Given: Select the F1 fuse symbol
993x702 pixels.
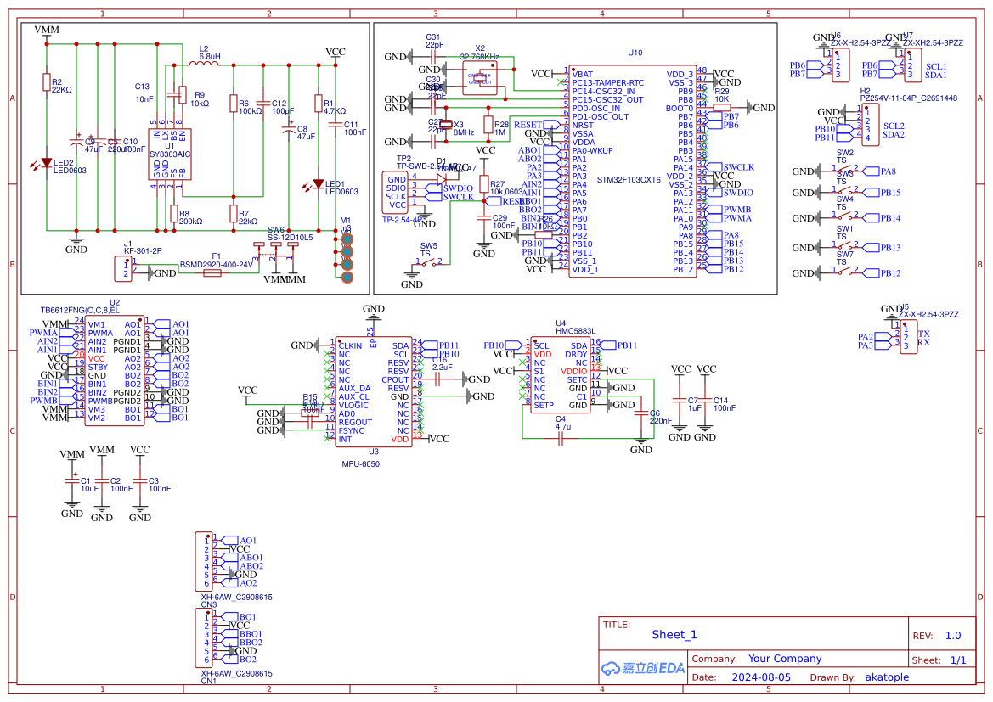Looking at the screenshot, I should click(212, 272).
